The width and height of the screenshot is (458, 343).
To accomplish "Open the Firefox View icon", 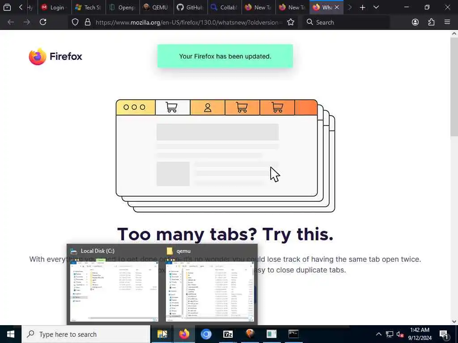I will (7, 7).
